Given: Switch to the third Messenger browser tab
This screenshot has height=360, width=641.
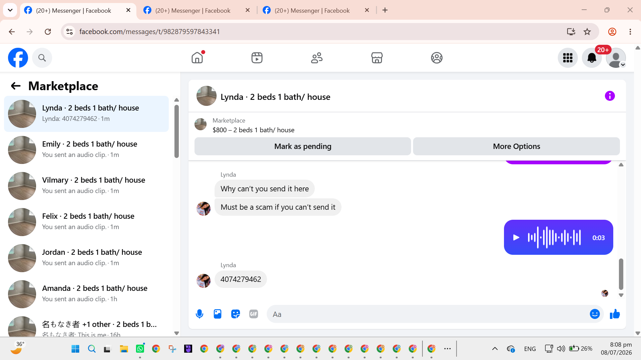Looking at the screenshot, I should click(x=312, y=10).
